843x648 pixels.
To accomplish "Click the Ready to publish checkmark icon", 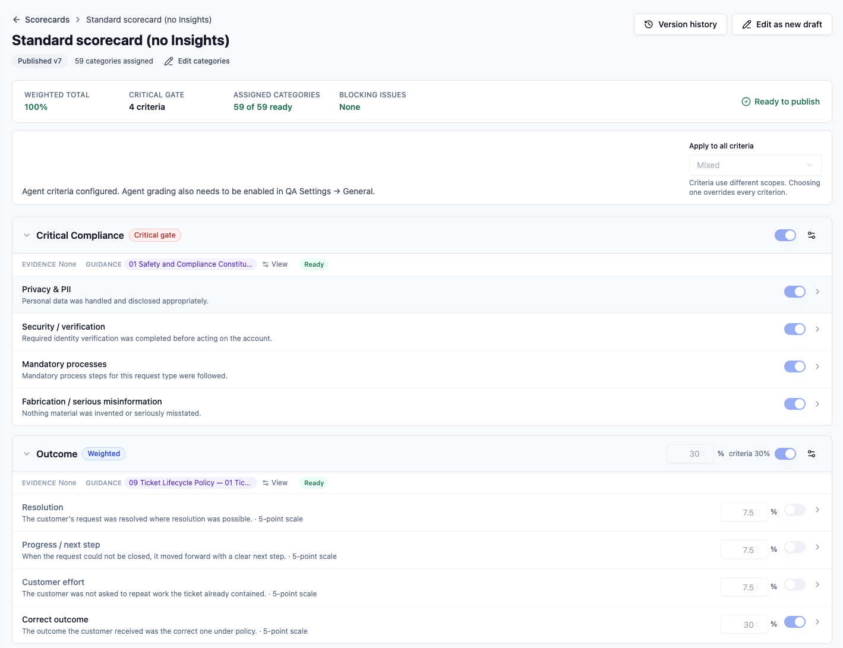I will pos(746,102).
